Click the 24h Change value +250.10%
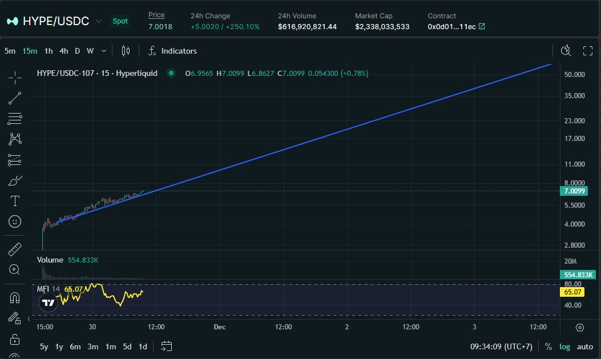The width and height of the screenshot is (601, 359). click(243, 26)
